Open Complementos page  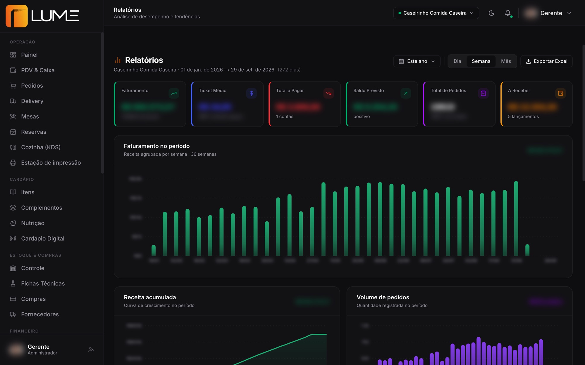(42, 208)
